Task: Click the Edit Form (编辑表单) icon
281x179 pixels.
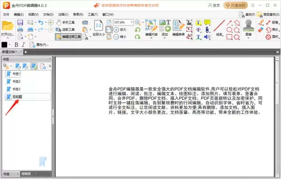Action: (178, 28)
